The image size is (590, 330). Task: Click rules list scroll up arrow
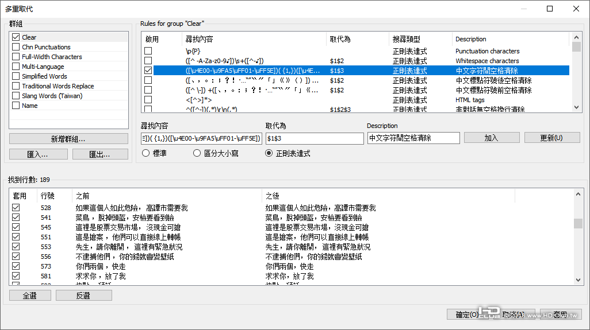(x=576, y=37)
